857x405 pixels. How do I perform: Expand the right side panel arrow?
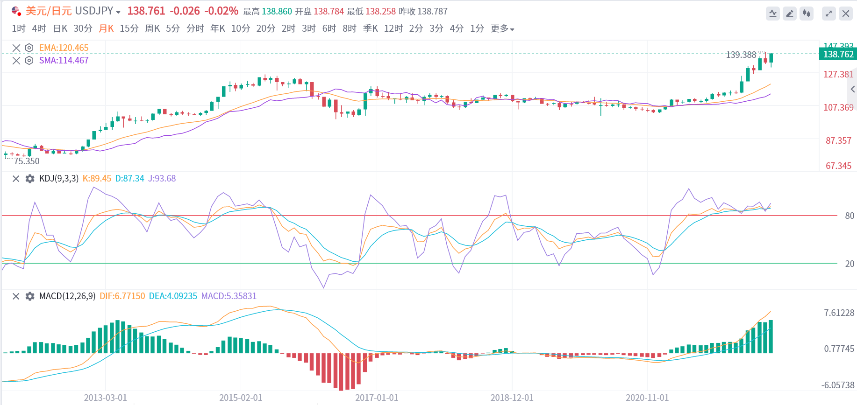(x=853, y=89)
